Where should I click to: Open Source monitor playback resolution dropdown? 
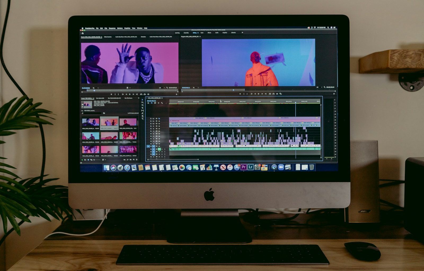[x=161, y=88]
